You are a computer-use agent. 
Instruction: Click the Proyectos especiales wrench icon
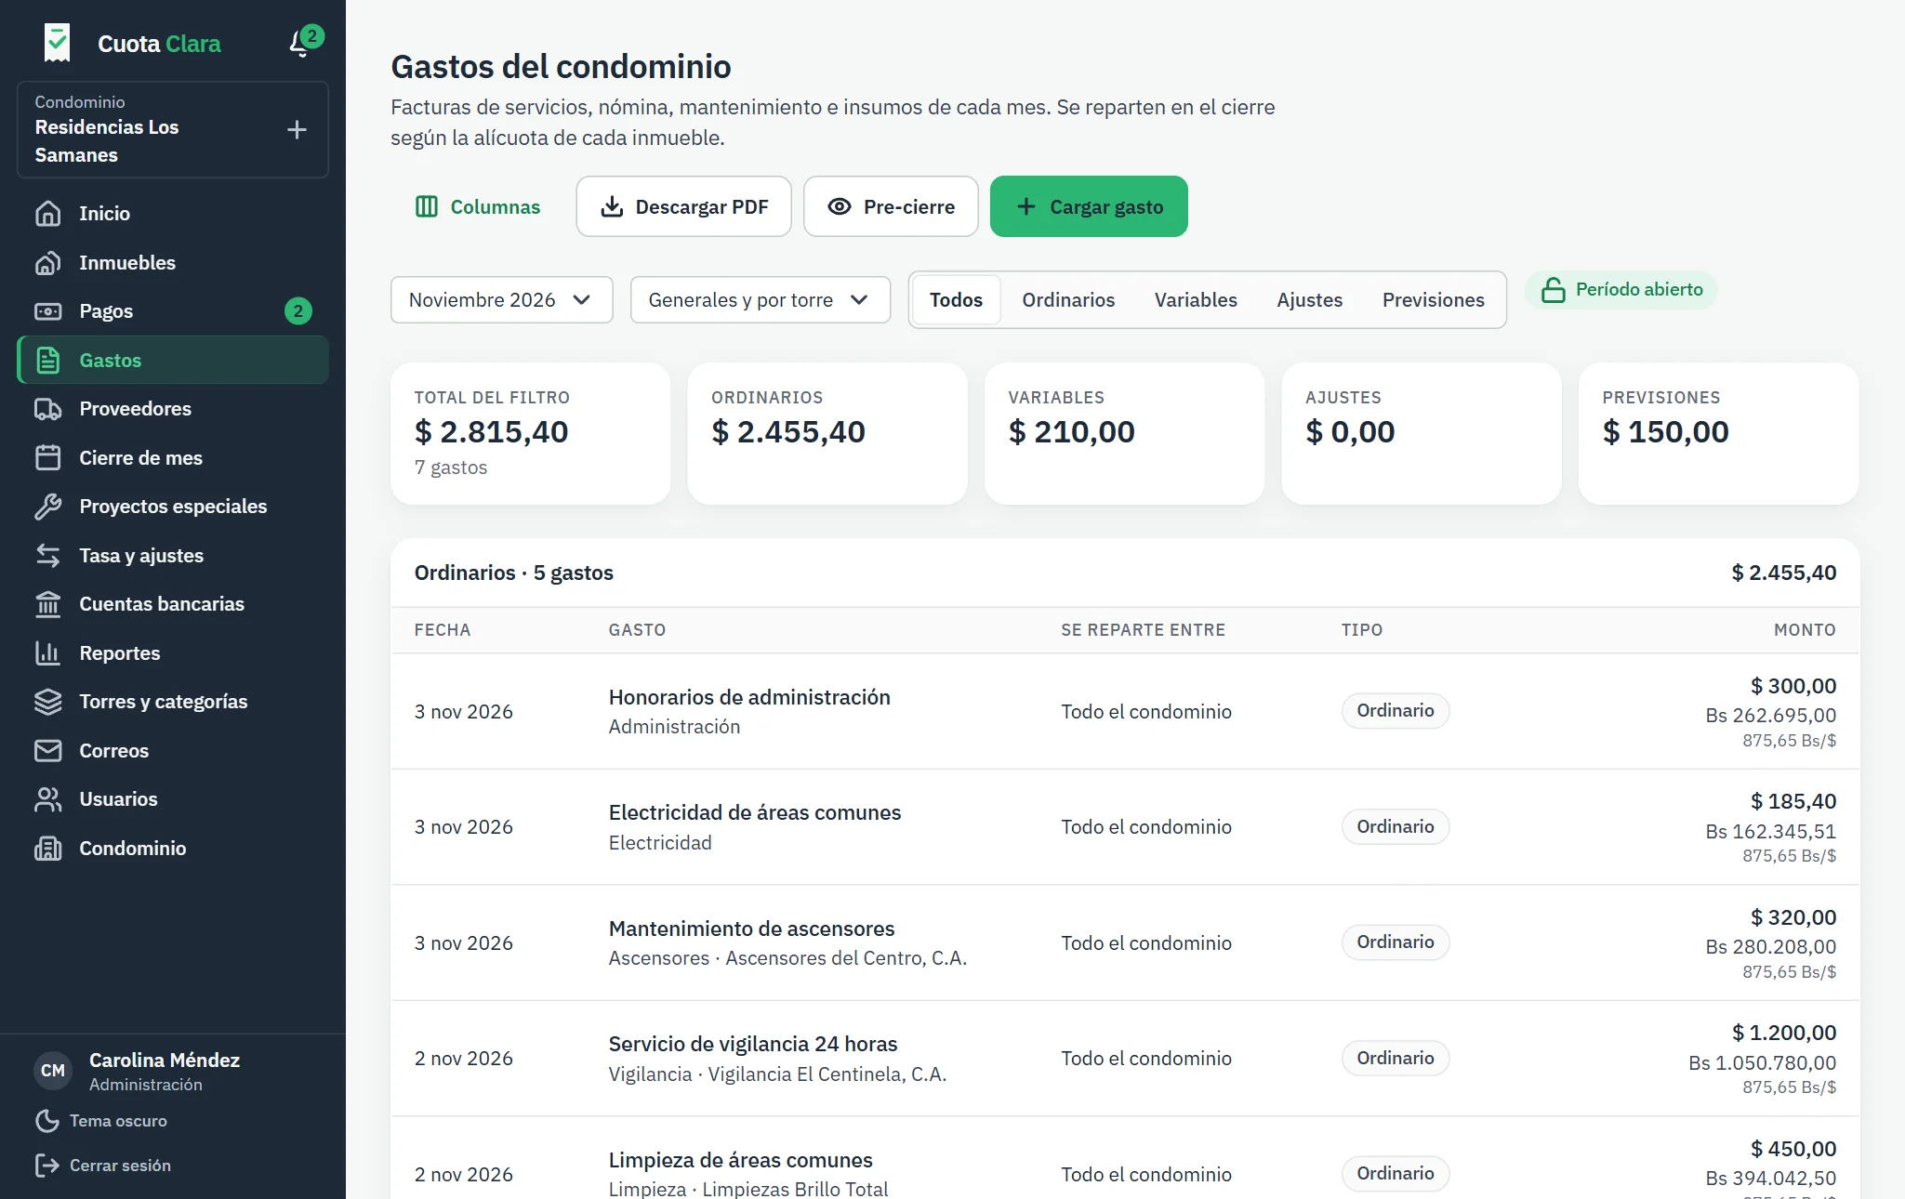47,507
